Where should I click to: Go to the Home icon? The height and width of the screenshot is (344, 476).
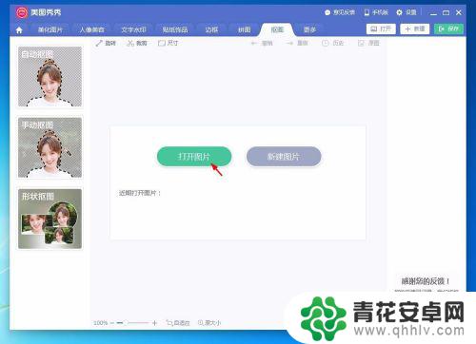(19, 30)
